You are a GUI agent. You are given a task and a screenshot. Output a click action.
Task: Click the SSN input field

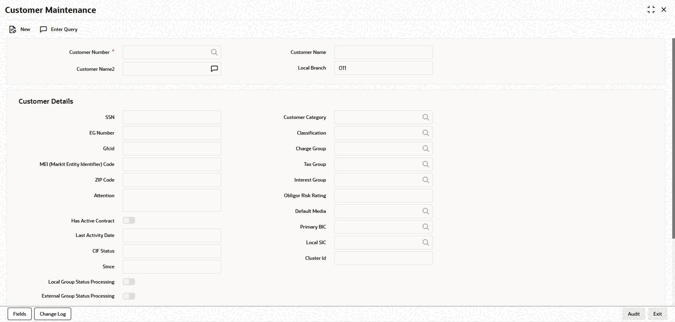pyautogui.click(x=172, y=117)
